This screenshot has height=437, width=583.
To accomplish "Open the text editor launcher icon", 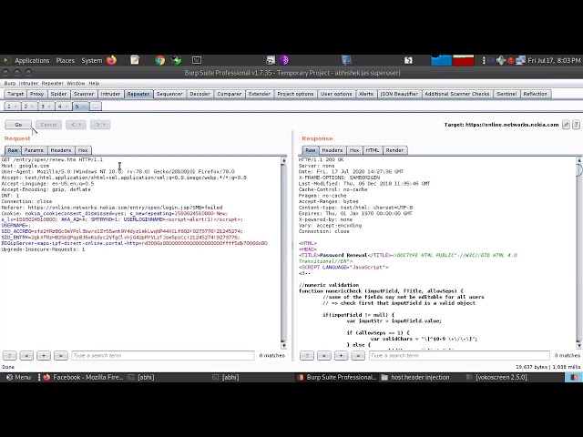I will tap(135, 60).
